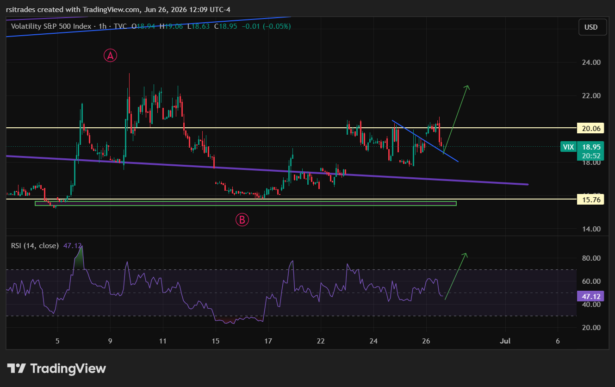This screenshot has height=387, width=615.
Task: Select the 15.76 horizontal line price label
Action: click(x=590, y=200)
